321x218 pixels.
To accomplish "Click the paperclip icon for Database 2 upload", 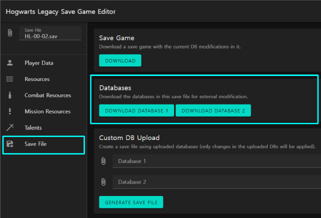I will click(103, 182).
